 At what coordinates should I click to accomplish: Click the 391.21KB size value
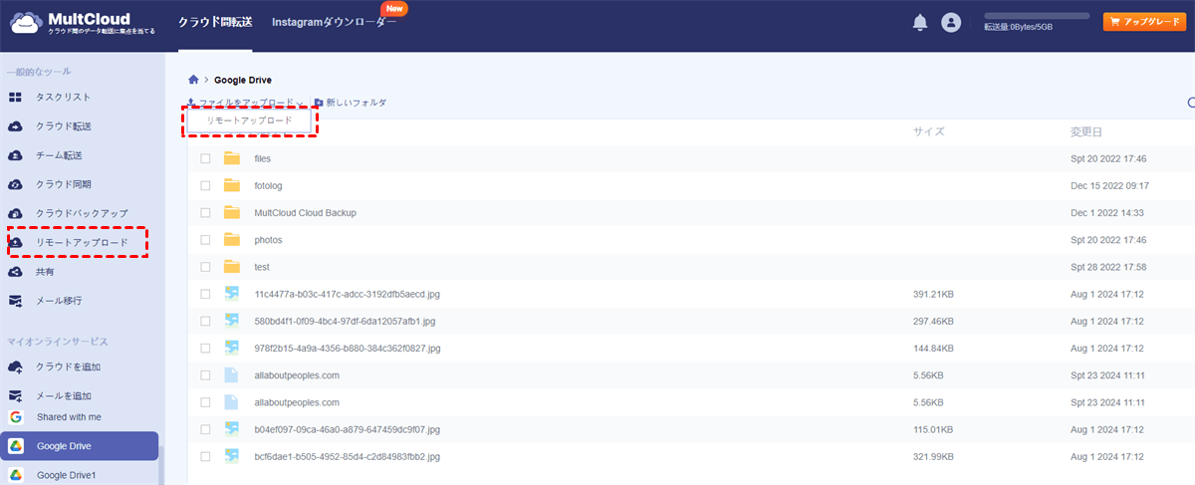coord(933,294)
